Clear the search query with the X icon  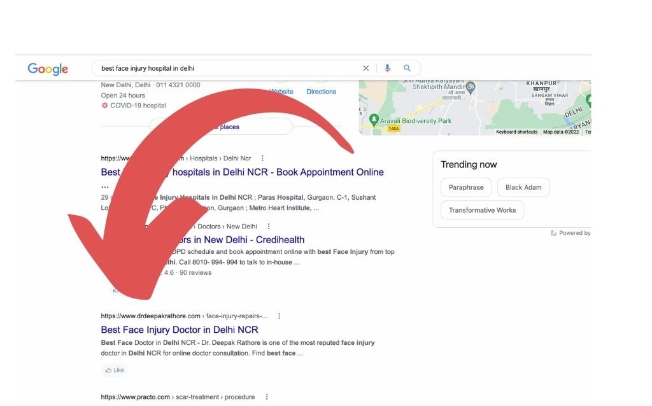(365, 68)
